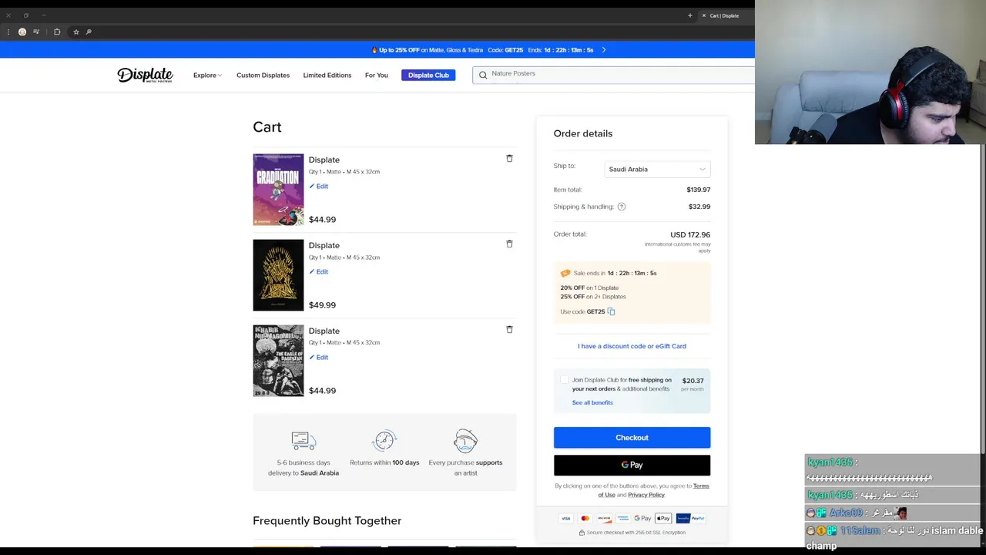
Task: Open browser profile avatar
Action: (x=22, y=32)
